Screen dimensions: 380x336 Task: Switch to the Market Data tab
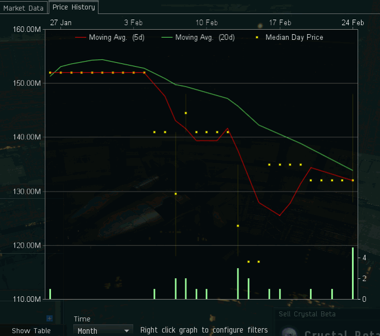point(24,8)
